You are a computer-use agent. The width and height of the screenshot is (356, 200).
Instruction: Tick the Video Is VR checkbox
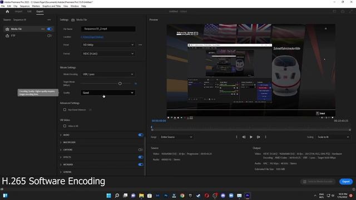pos(65,126)
